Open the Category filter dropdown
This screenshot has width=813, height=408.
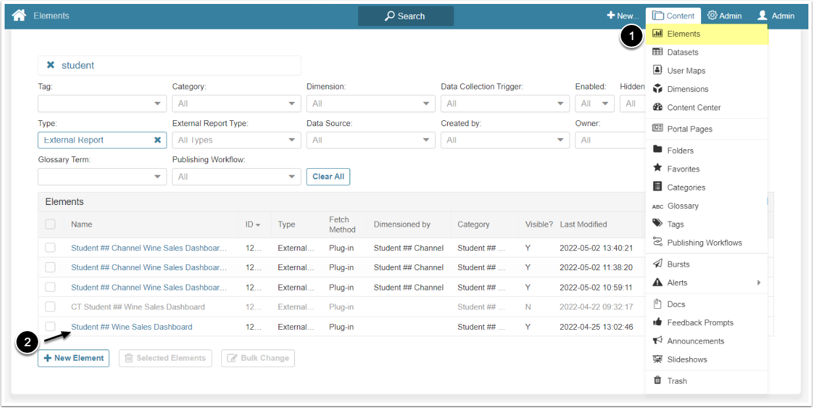tap(236, 104)
